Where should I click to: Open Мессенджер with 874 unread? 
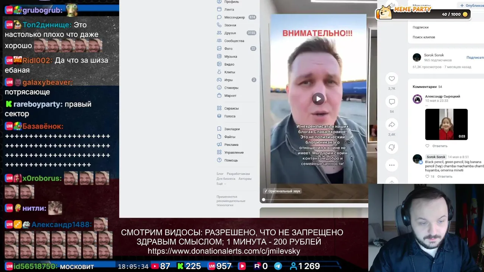(234, 17)
